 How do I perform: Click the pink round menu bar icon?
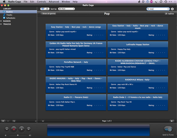pyautogui.click(x=152, y=1)
